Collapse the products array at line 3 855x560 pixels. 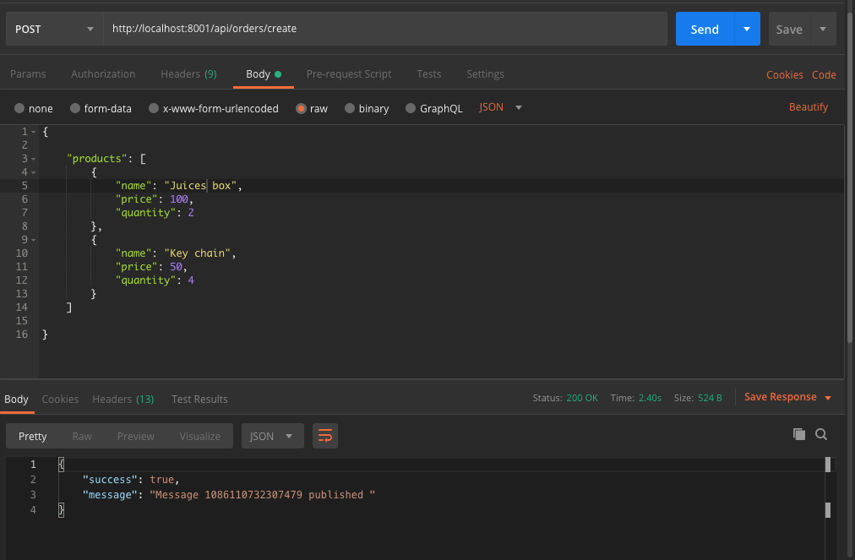coord(32,158)
